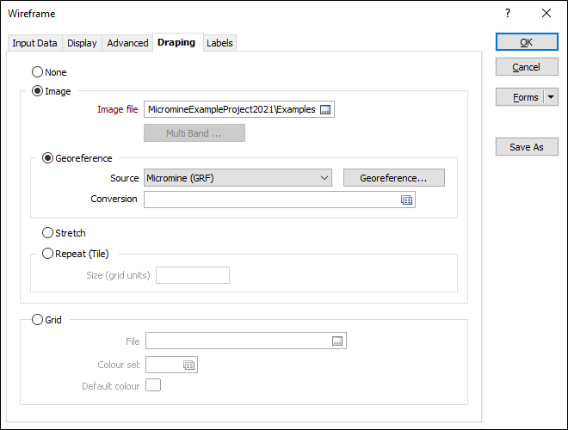Open the Colour set list picker icon
The width and height of the screenshot is (568, 430).
point(188,365)
